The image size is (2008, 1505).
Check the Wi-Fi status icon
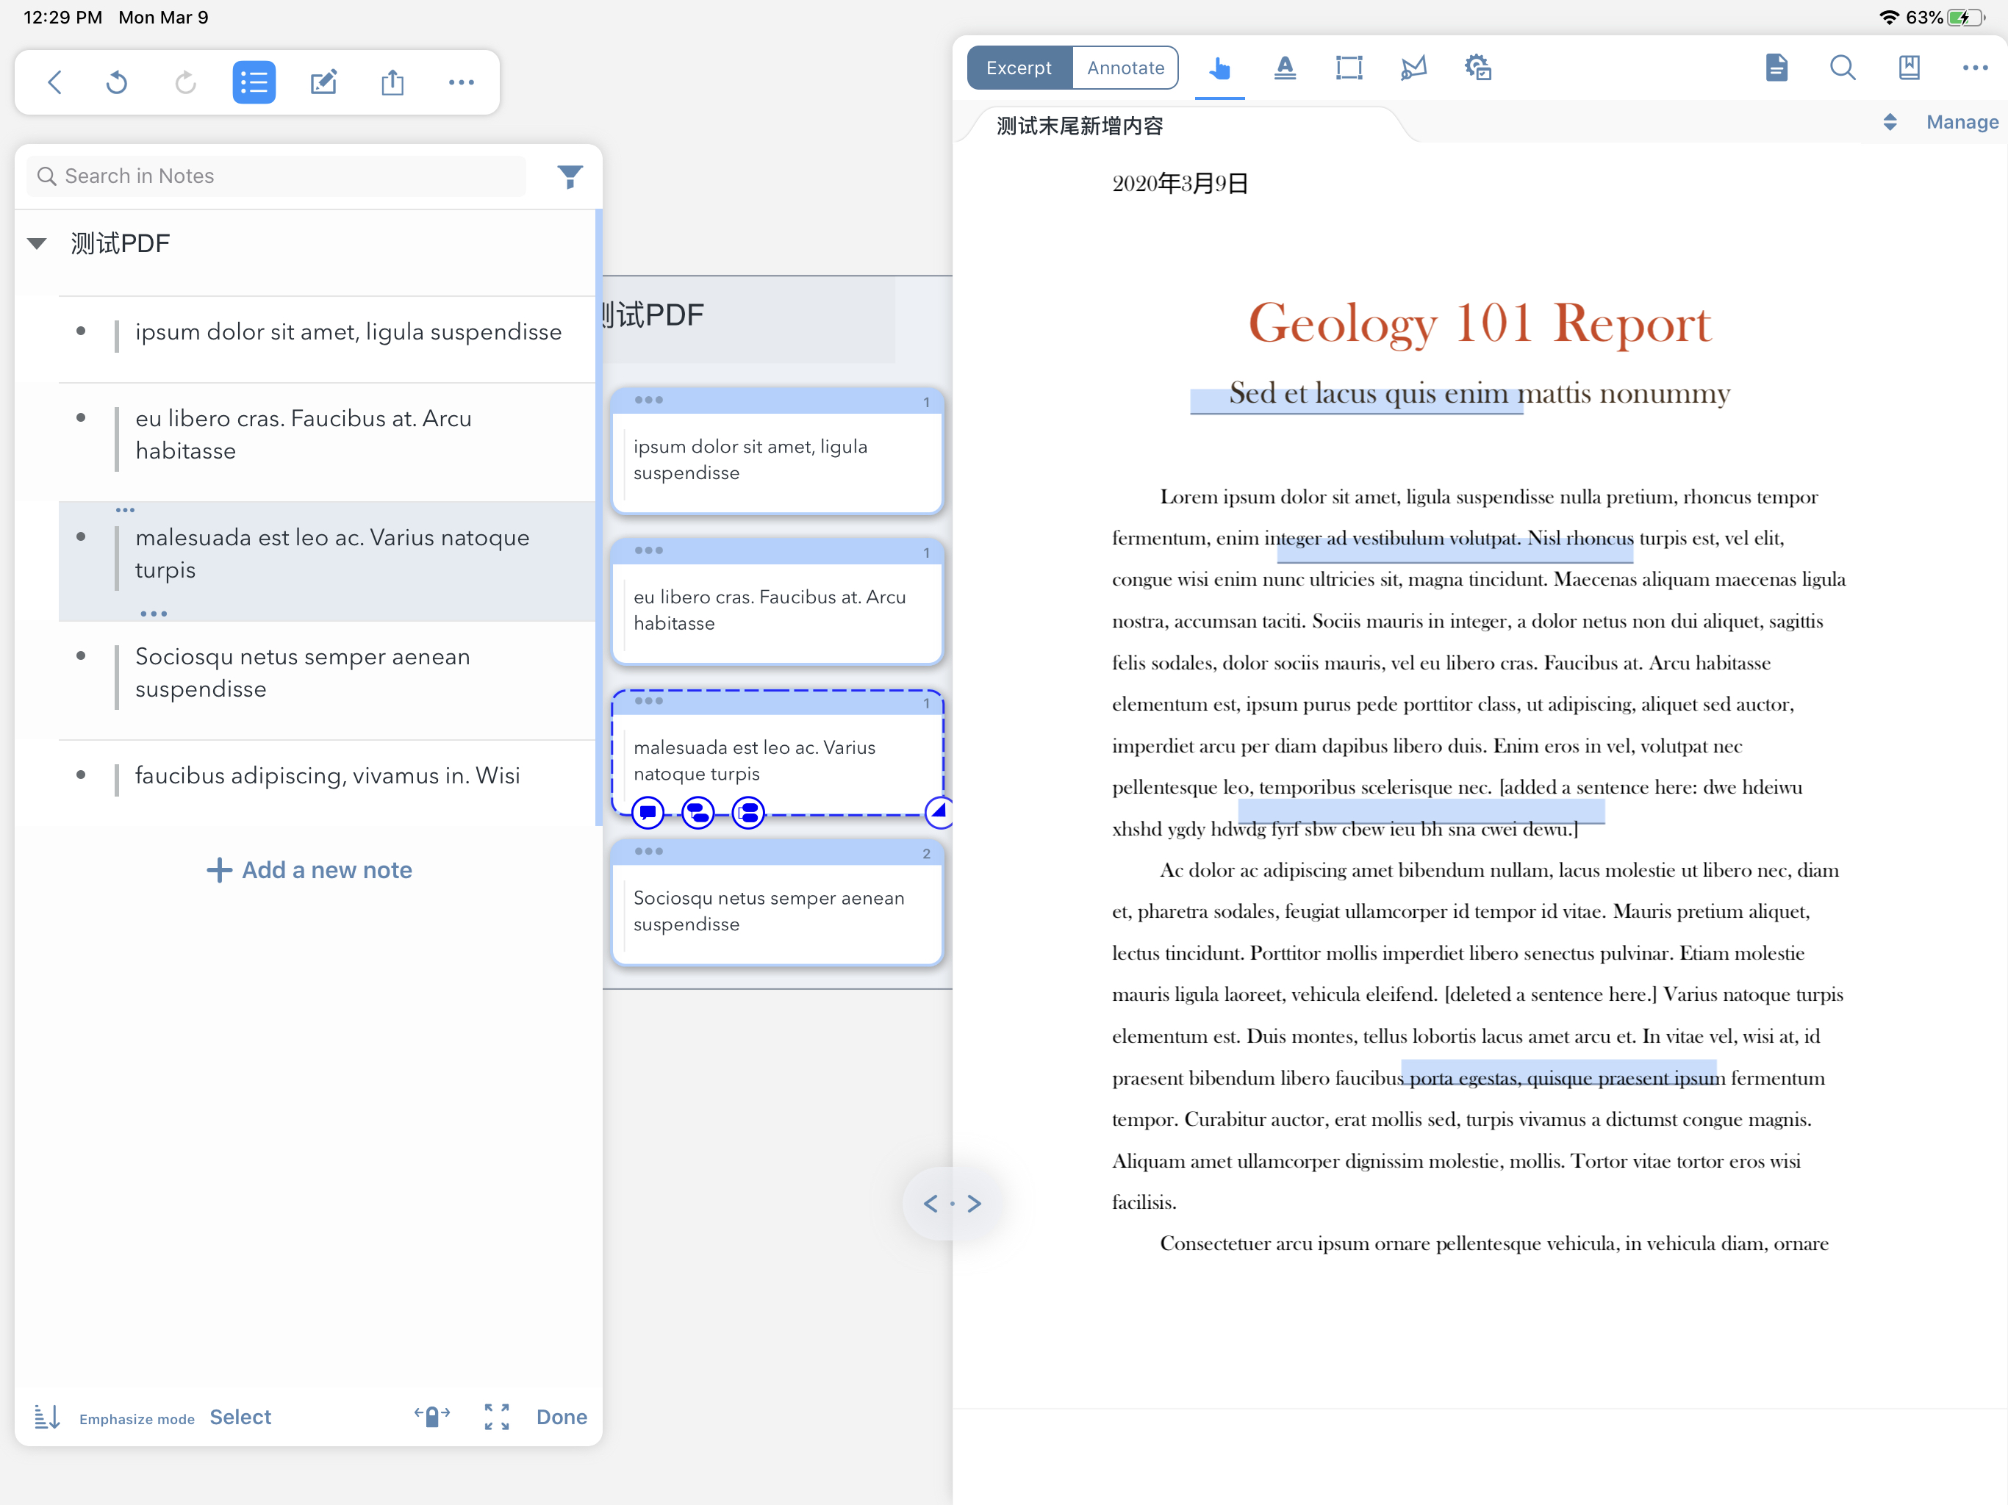pyautogui.click(x=1889, y=17)
